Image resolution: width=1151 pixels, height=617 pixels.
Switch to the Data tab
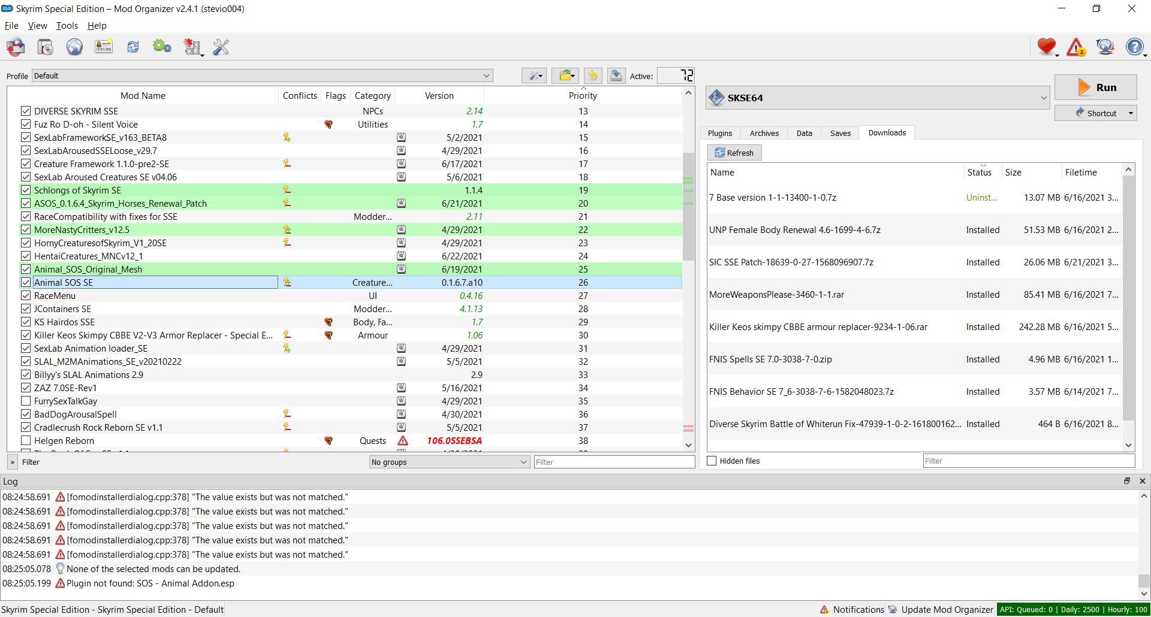[805, 133]
